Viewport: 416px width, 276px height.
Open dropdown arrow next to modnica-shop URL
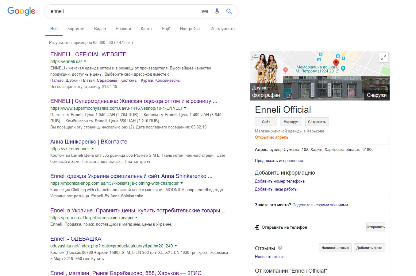pyautogui.click(x=182, y=183)
